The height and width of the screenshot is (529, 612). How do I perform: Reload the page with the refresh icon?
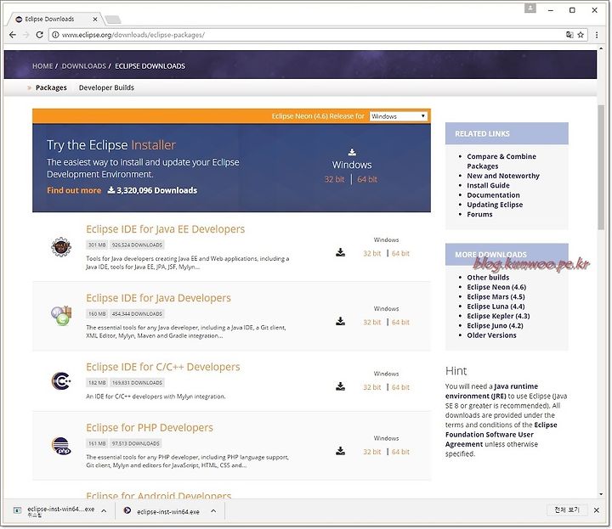point(39,35)
